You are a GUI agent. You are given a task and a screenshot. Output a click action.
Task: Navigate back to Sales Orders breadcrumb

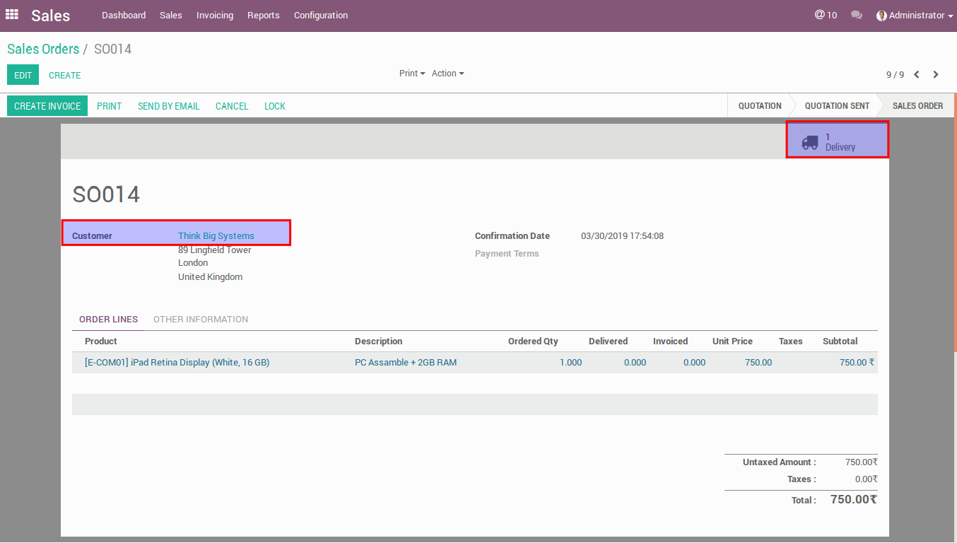43,49
